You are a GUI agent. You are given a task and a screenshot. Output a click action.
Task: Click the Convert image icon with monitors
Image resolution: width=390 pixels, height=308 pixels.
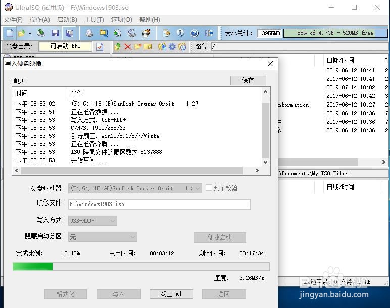[104, 33]
